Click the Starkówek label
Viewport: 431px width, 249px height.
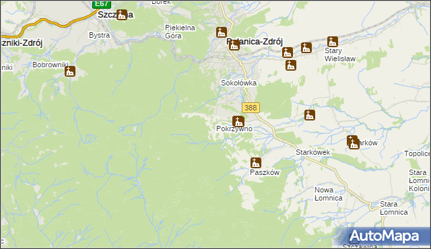312,152
